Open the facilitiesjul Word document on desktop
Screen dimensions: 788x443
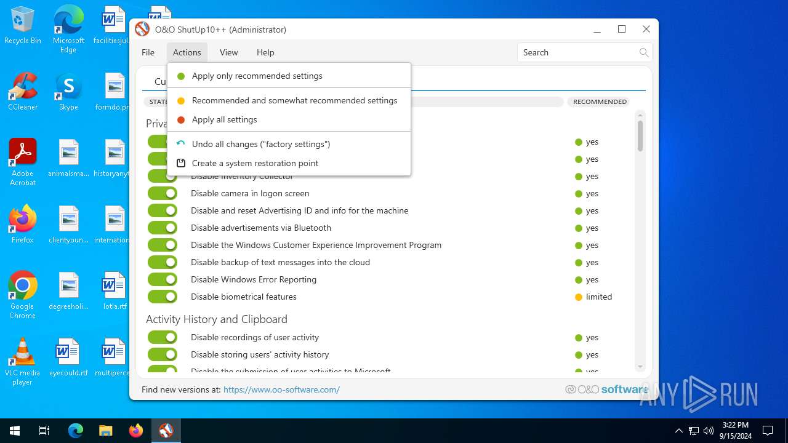[113, 26]
